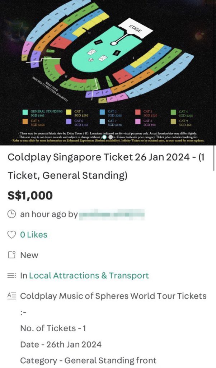Select the CAT 6 purple swatch
The height and width of the screenshot is (368, 216).
(x=69, y=121)
